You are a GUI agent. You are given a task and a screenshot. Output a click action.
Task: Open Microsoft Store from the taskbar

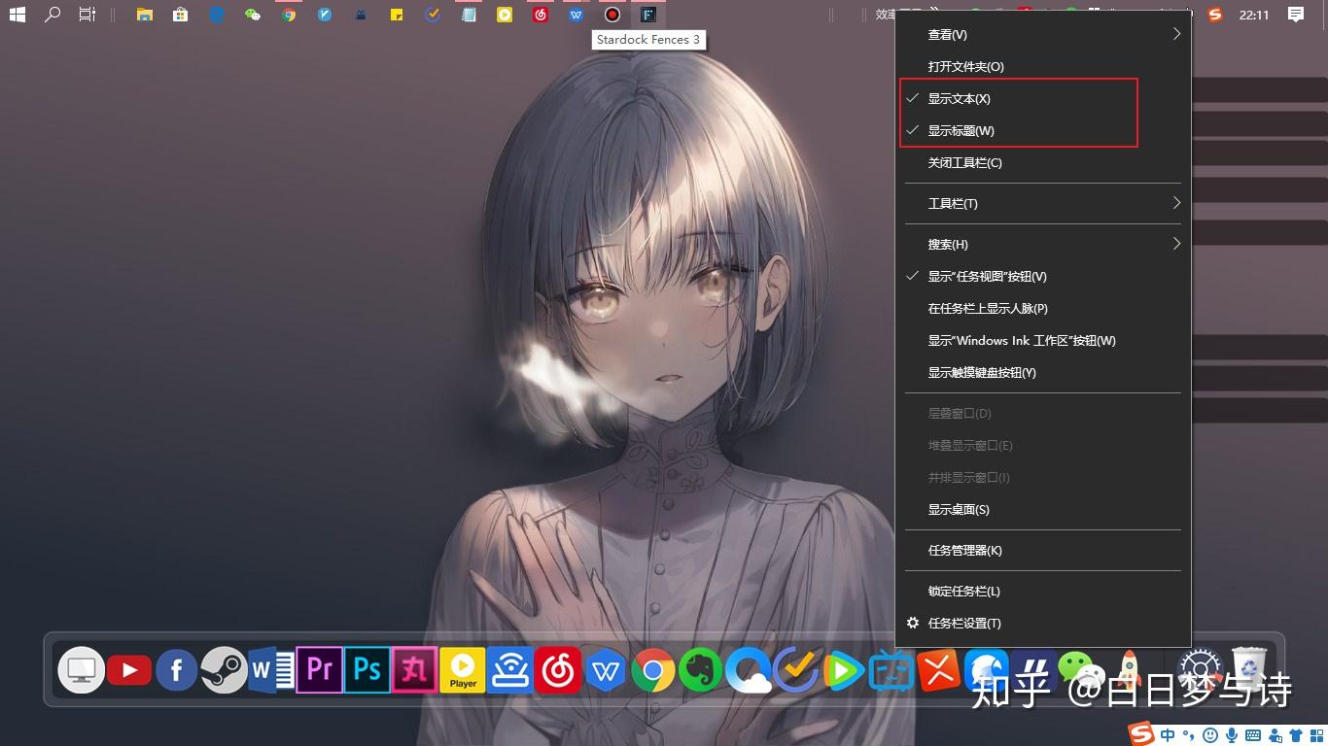point(181,15)
